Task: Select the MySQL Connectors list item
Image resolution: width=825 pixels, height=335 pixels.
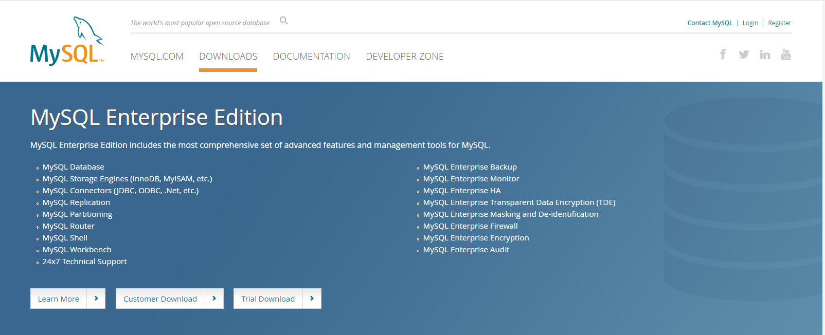Action: [121, 191]
